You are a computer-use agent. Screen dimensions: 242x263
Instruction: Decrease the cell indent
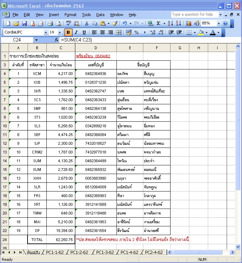(x=171, y=32)
